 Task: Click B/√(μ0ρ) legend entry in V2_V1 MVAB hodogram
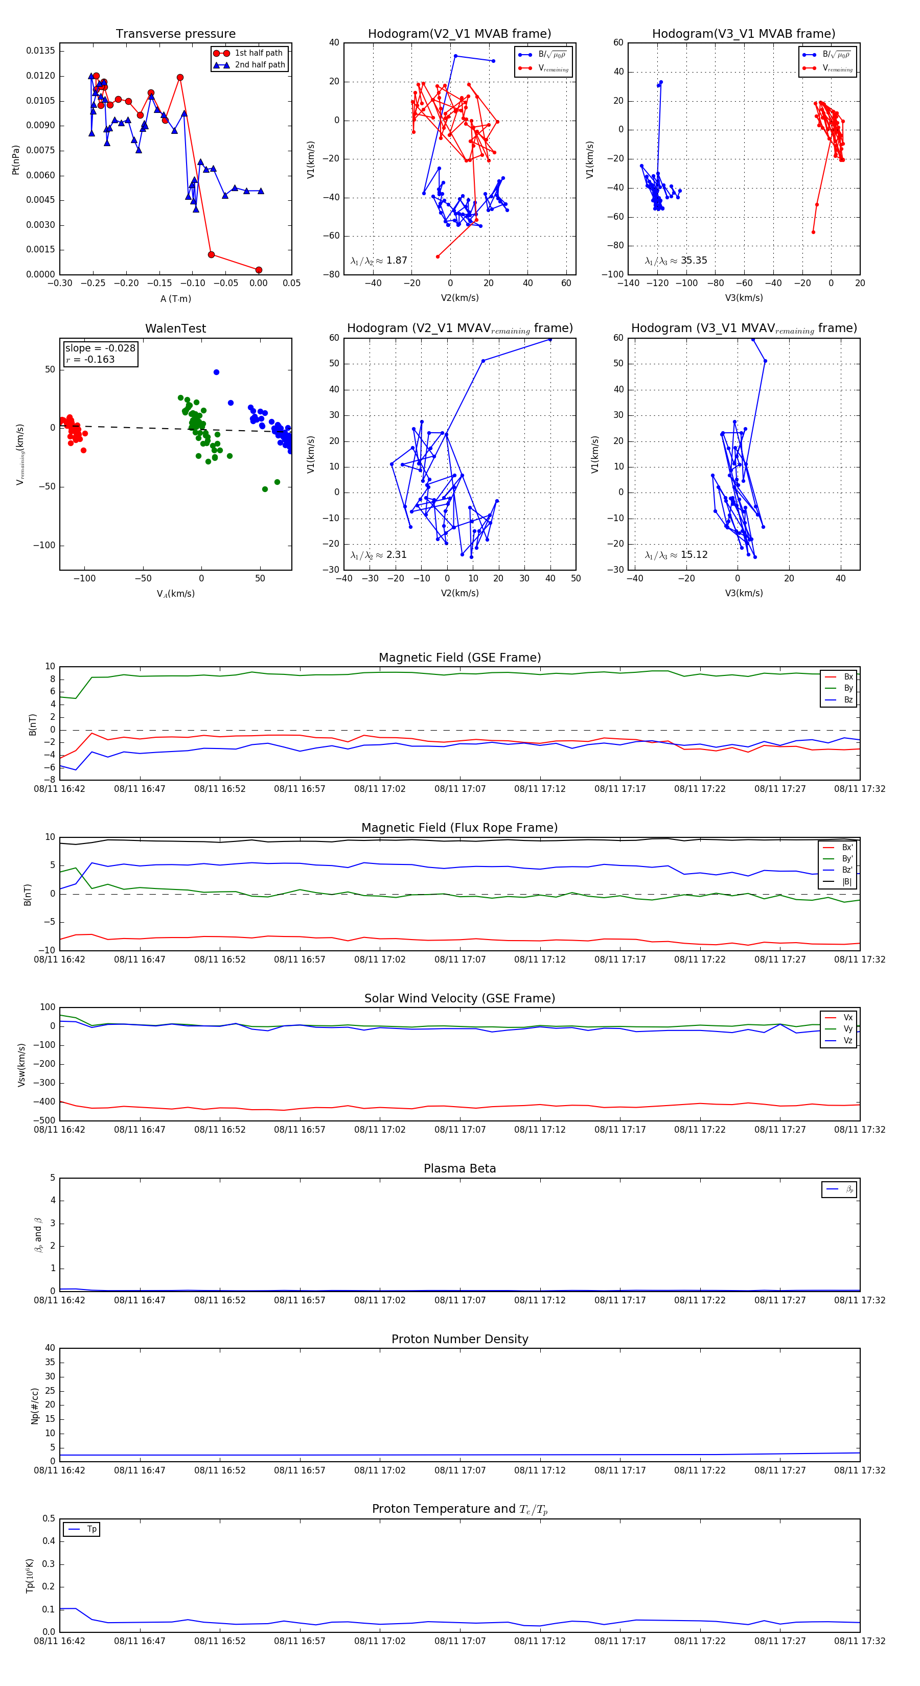click(x=543, y=55)
